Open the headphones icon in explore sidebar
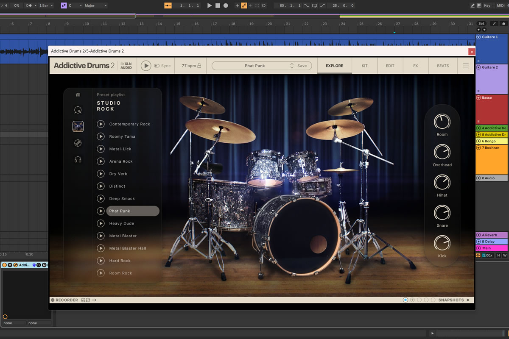Image resolution: width=509 pixels, height=339 pixels. click(x=78, y=160)
